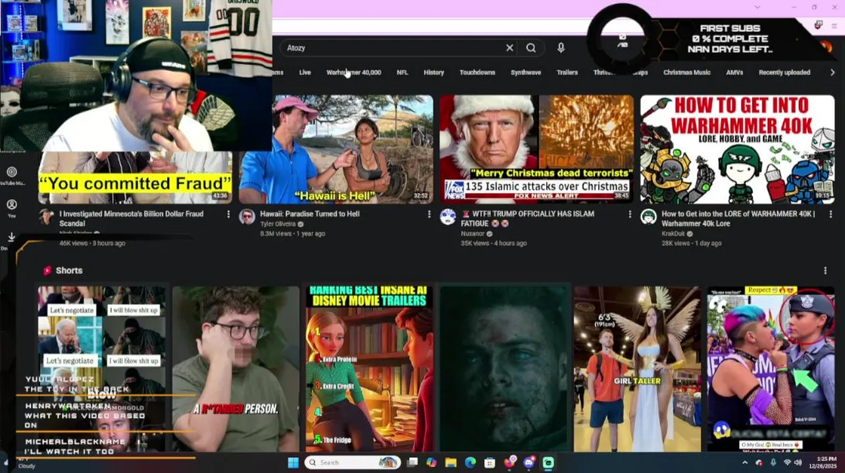
Task: Select the Trailers filter chip
Action: pos(567,72)
